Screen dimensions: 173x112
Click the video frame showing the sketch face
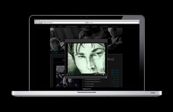86,58
